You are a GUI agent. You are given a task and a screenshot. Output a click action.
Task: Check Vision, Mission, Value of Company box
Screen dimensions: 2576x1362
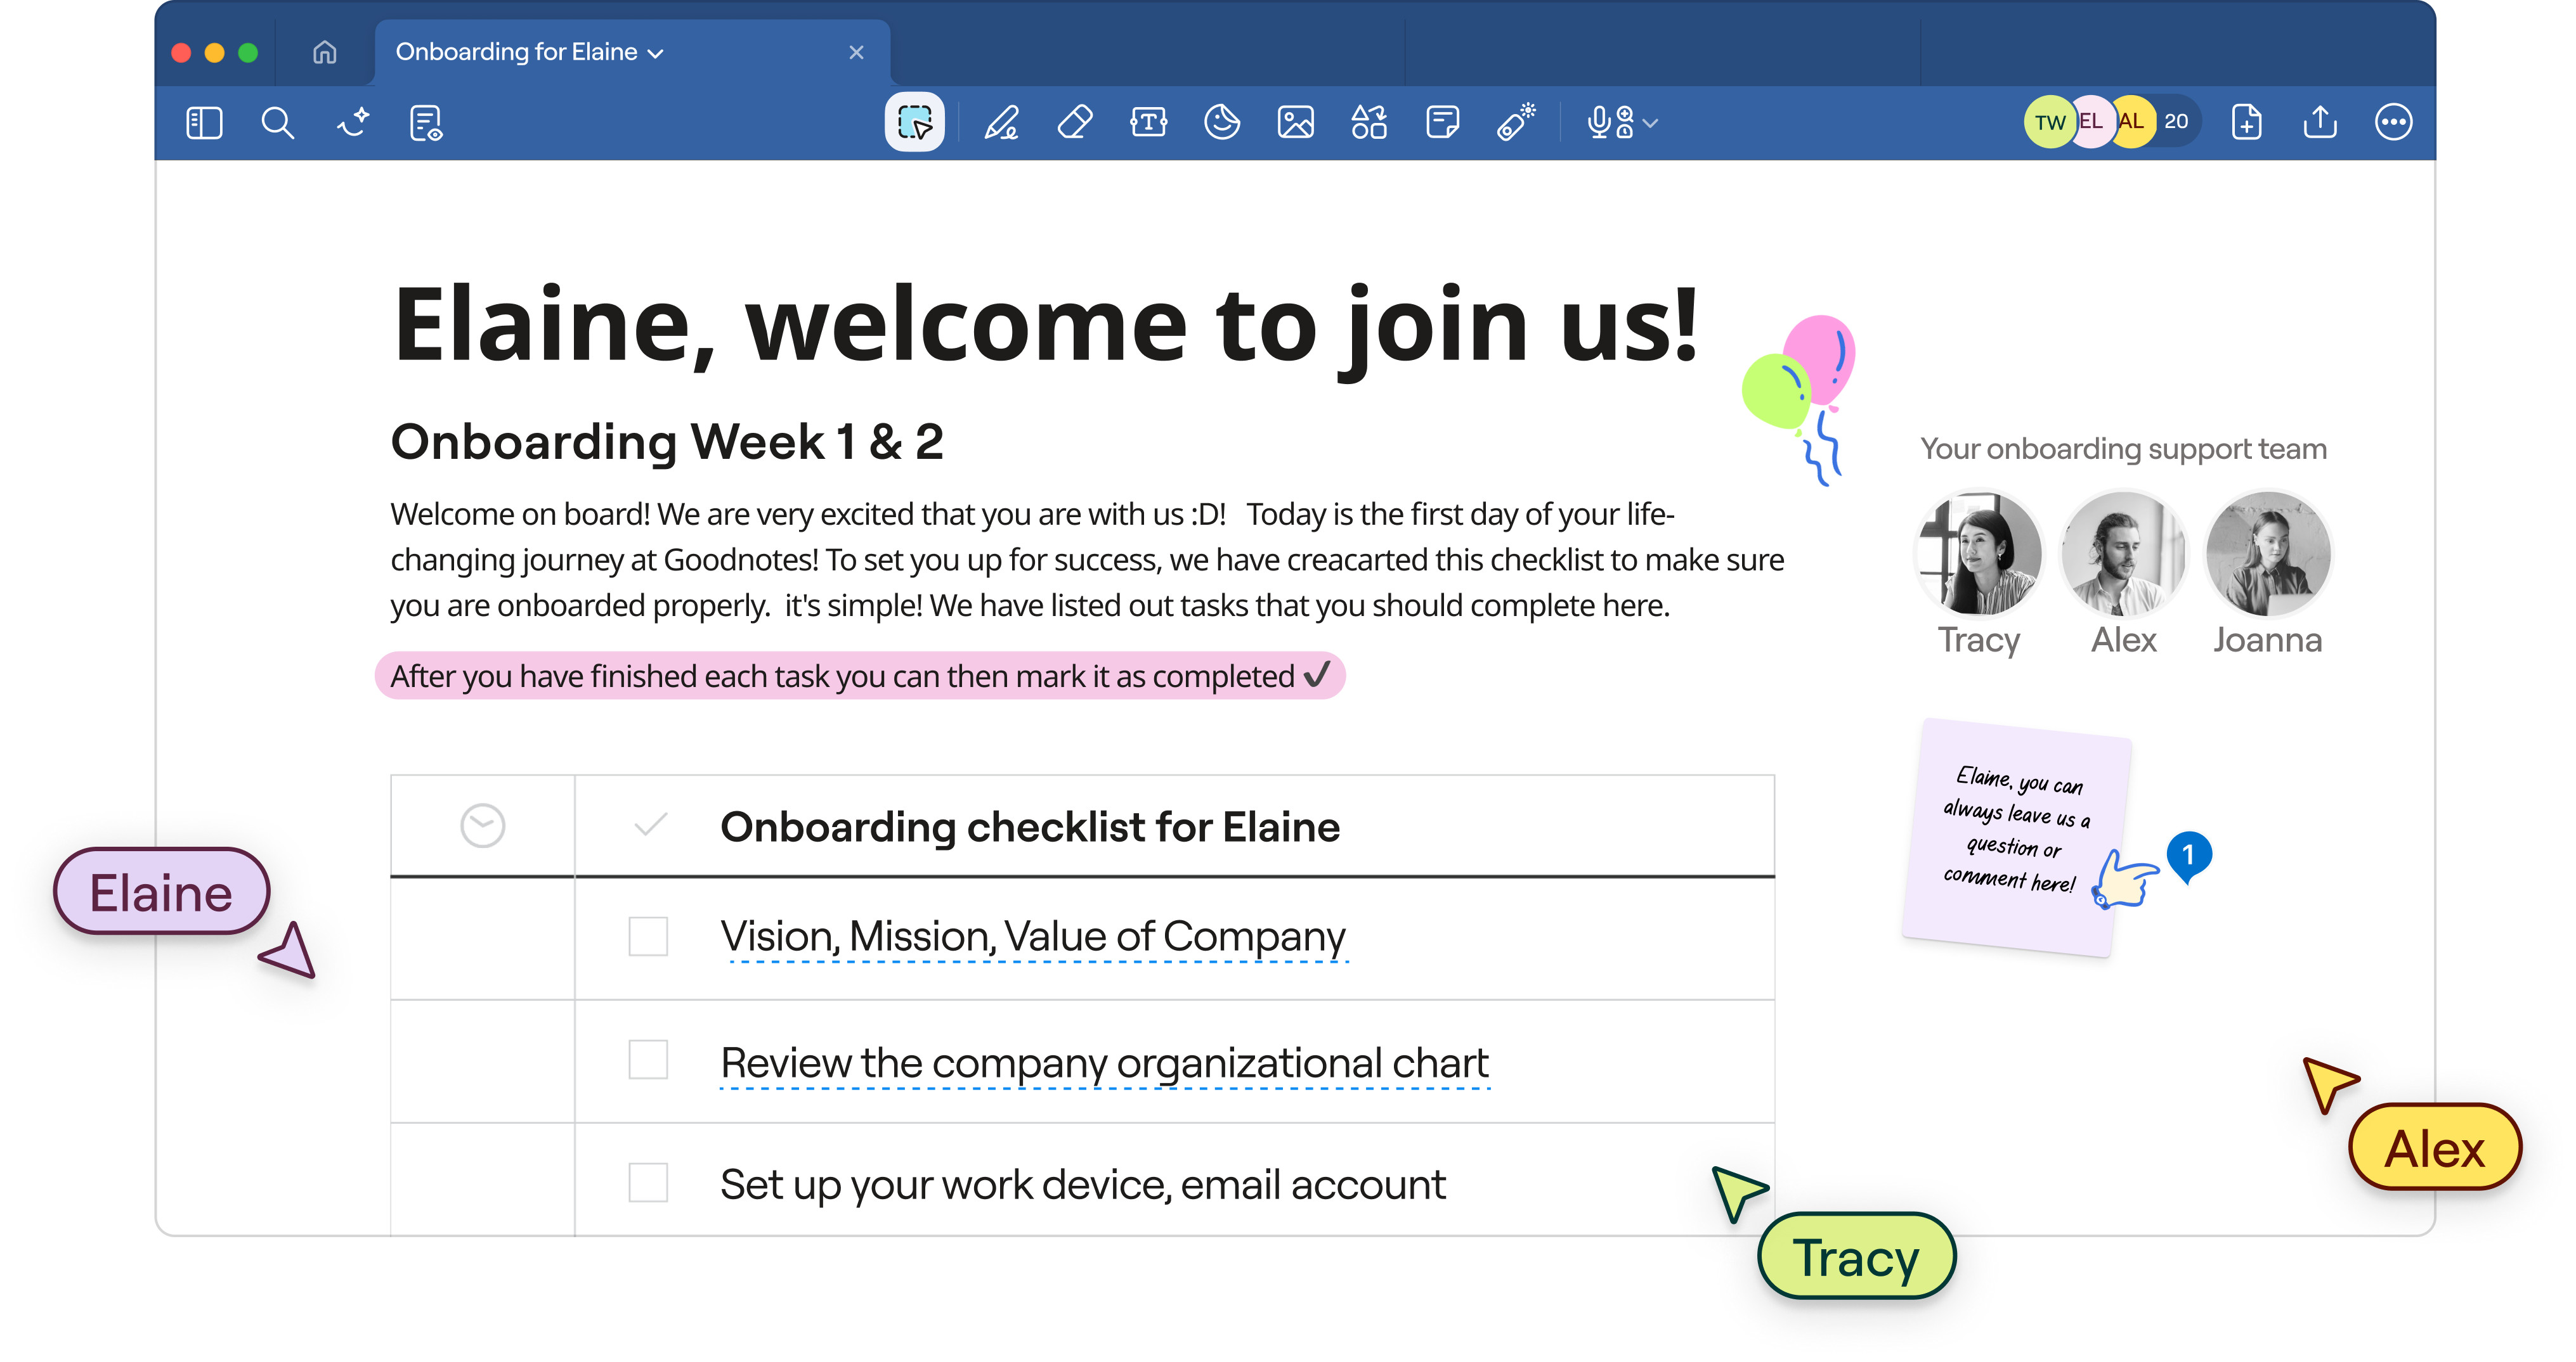click(648, 936)
